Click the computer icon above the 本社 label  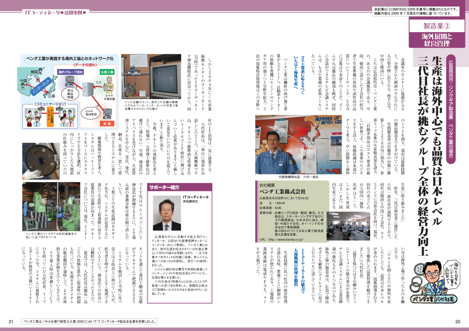[x=107, y=114]
